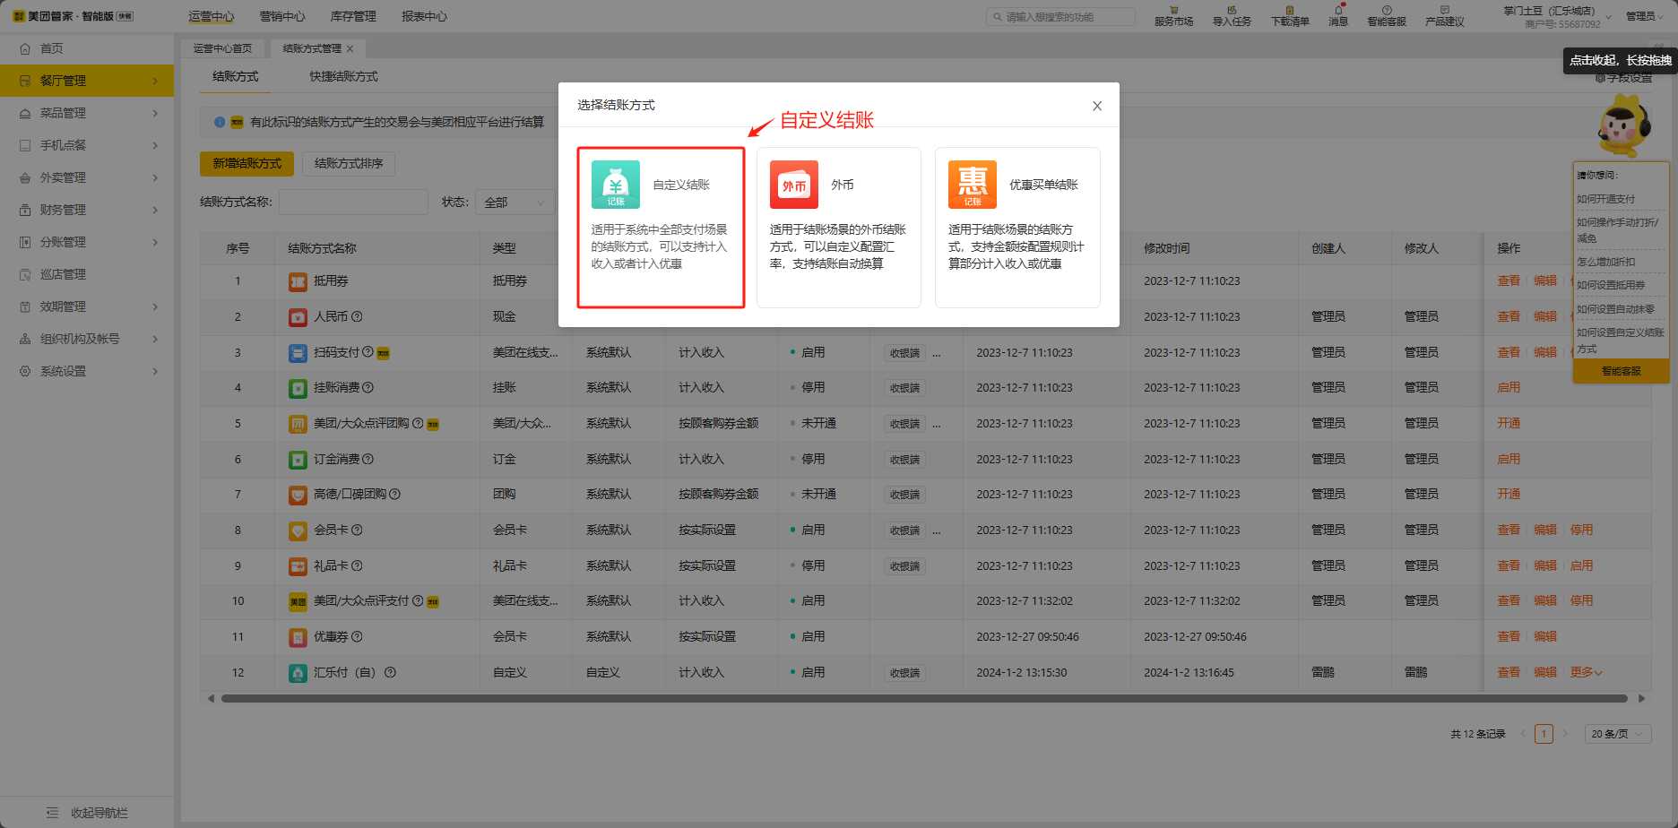
Task: Open 下载清单 from top bar
Action: click(1290, 16)
